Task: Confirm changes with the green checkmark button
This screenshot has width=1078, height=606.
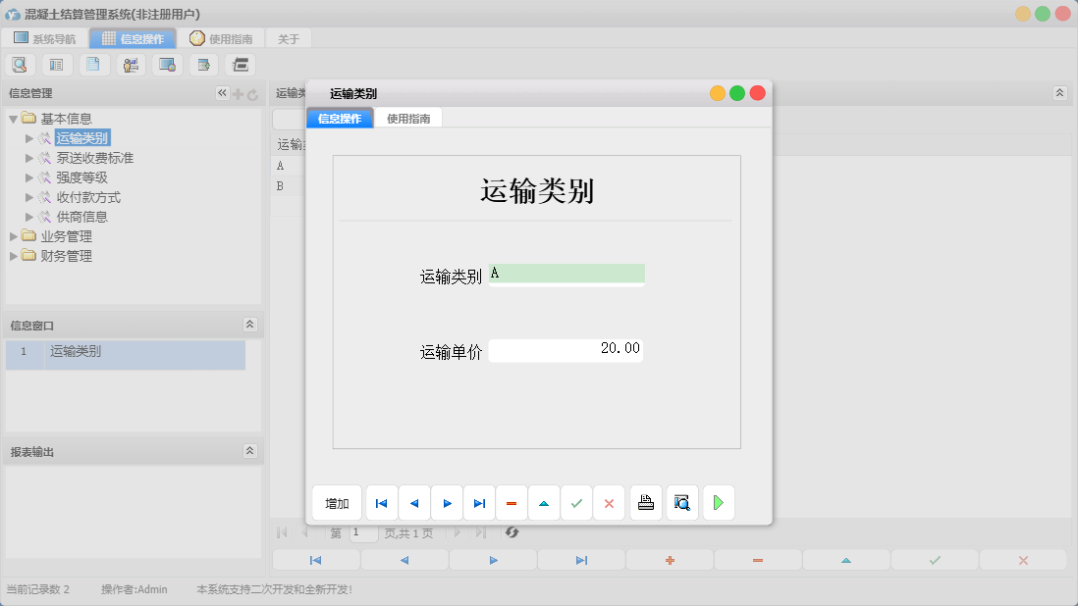Action: coord(577,502)
